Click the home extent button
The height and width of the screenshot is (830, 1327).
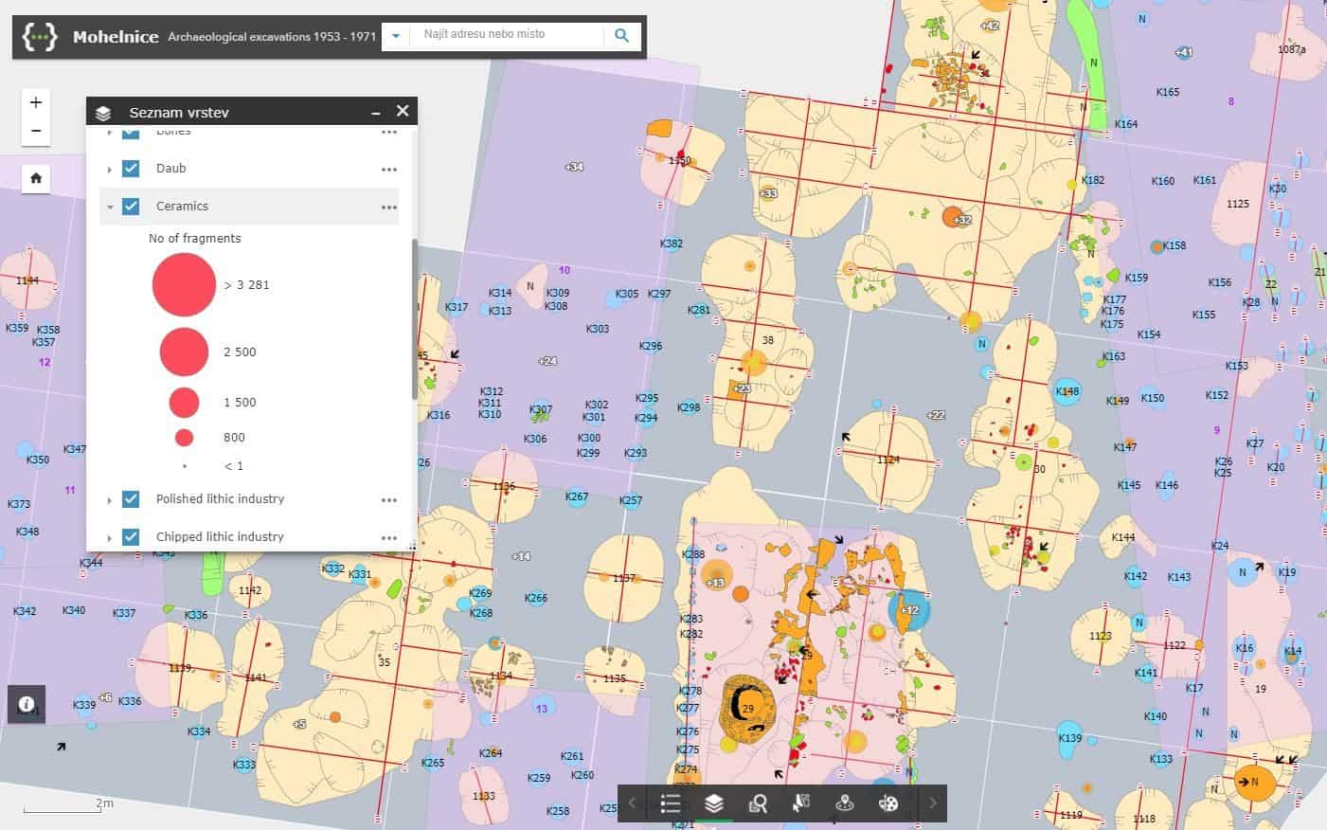(x=36, y=178)
